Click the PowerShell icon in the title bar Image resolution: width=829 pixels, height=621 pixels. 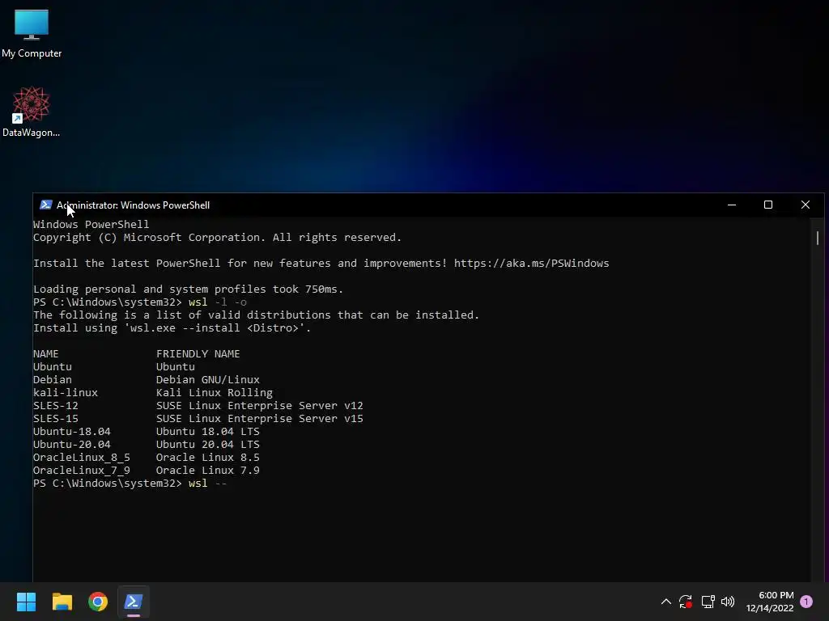(46, 205)
